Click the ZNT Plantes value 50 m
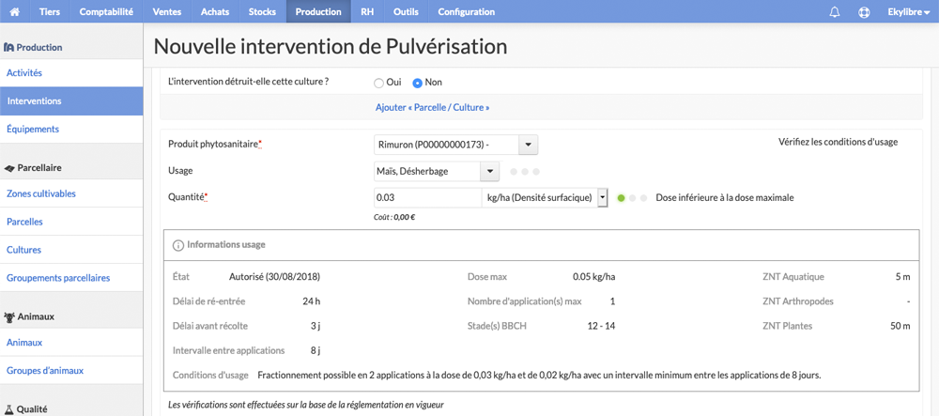The width and height of the screenshot is (939, 416). tap(901, 326)
